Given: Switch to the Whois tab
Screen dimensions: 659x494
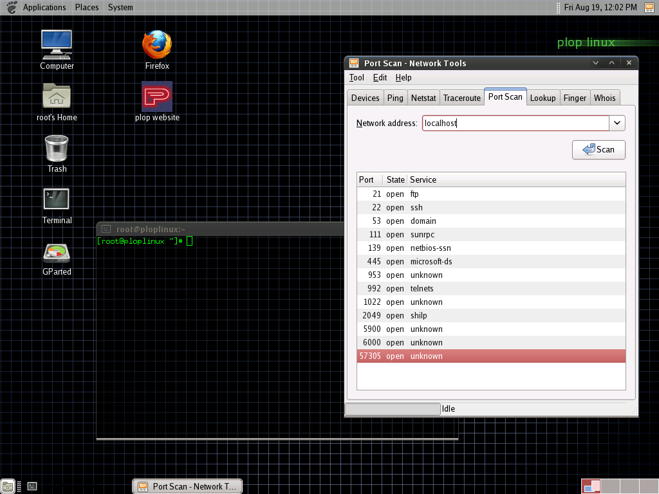Looking at the screenshot, I should coord(604,98).
